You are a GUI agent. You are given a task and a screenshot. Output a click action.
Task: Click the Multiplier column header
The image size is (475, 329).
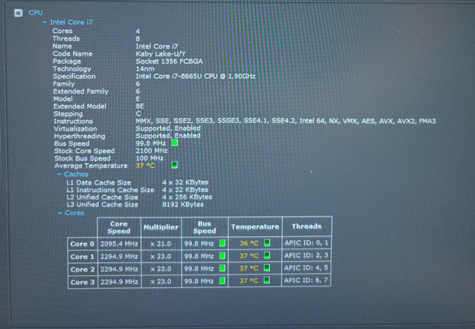pos(161,227)
